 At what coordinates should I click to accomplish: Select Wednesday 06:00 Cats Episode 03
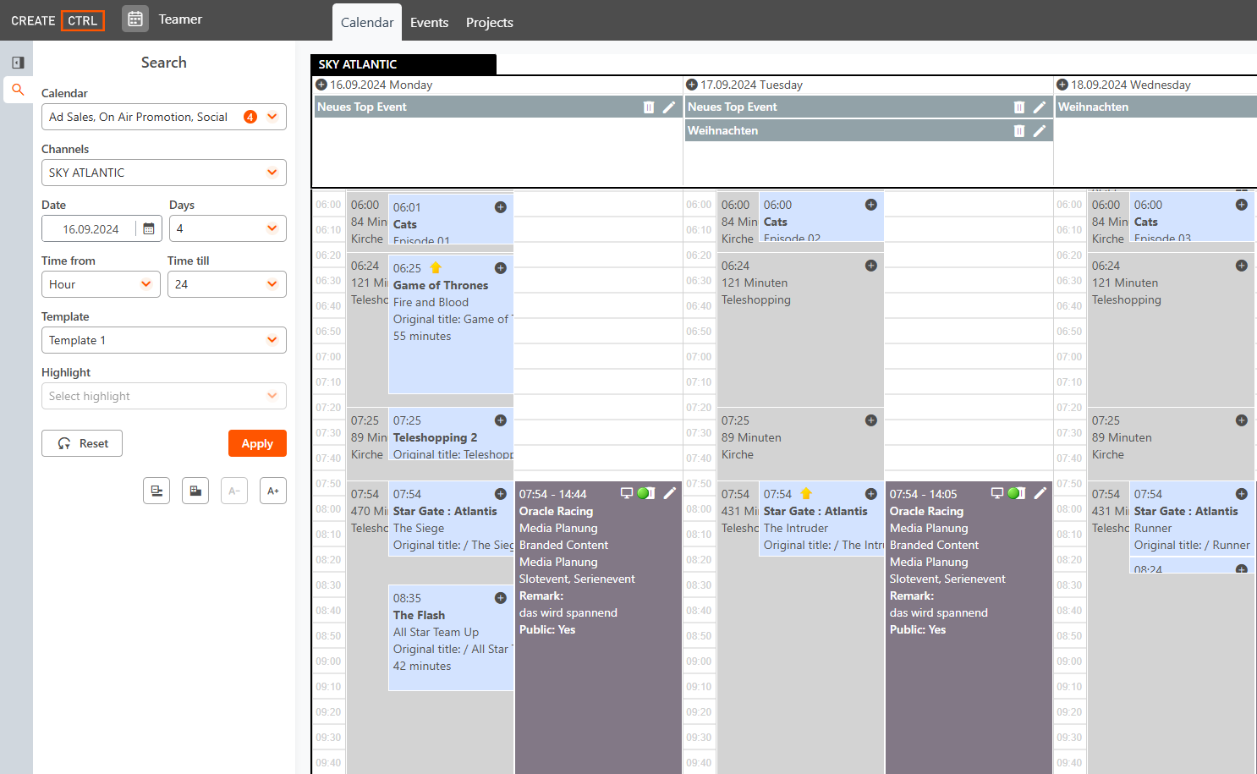coord(1192,217)
